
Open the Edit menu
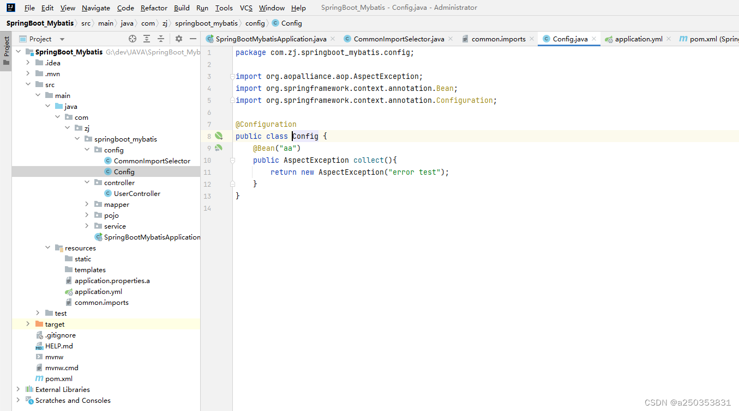click(x=47, y=8)
